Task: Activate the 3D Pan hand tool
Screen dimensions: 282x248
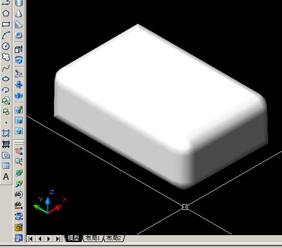Action: pos(19,151)
